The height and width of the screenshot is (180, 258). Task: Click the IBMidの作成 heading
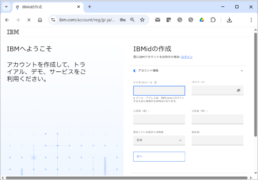[x=152, y=49]
